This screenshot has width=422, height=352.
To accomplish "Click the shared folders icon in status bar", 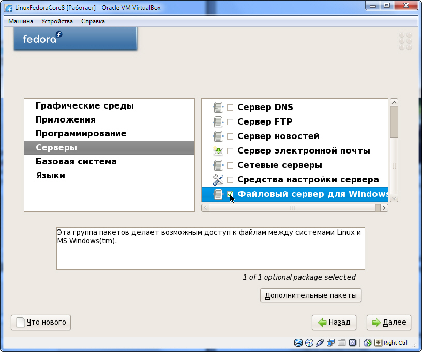I will point(341,343).
